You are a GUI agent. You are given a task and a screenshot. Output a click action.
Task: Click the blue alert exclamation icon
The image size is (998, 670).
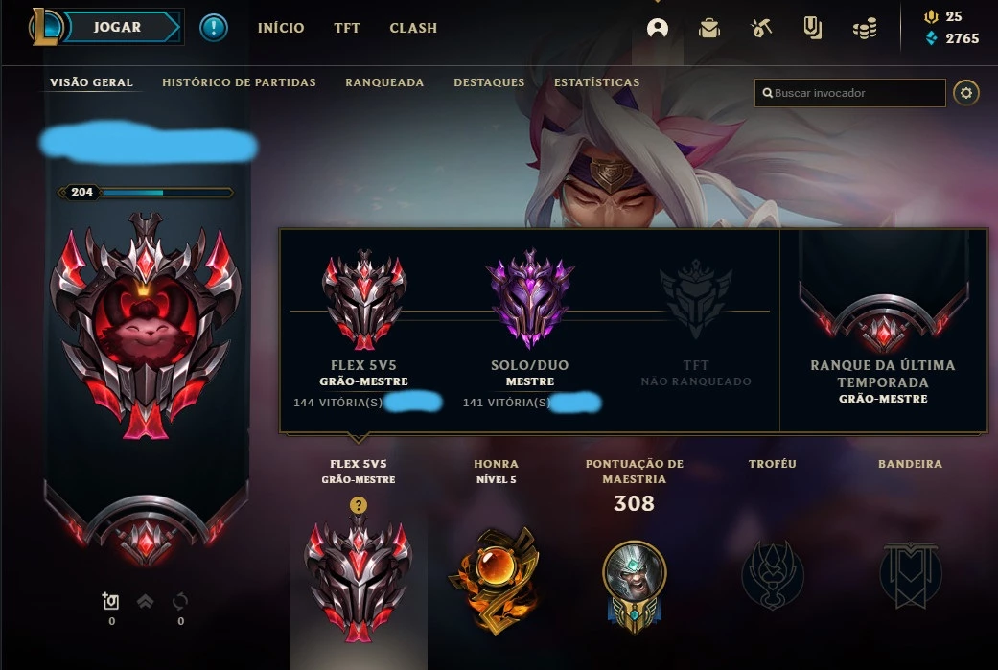click(x=214, y=28)
